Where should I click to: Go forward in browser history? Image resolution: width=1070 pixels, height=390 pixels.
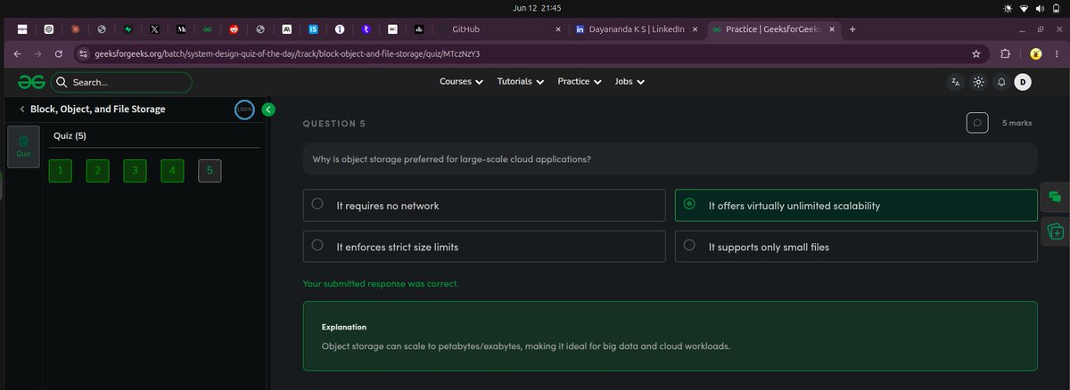[x=39, y=53]
